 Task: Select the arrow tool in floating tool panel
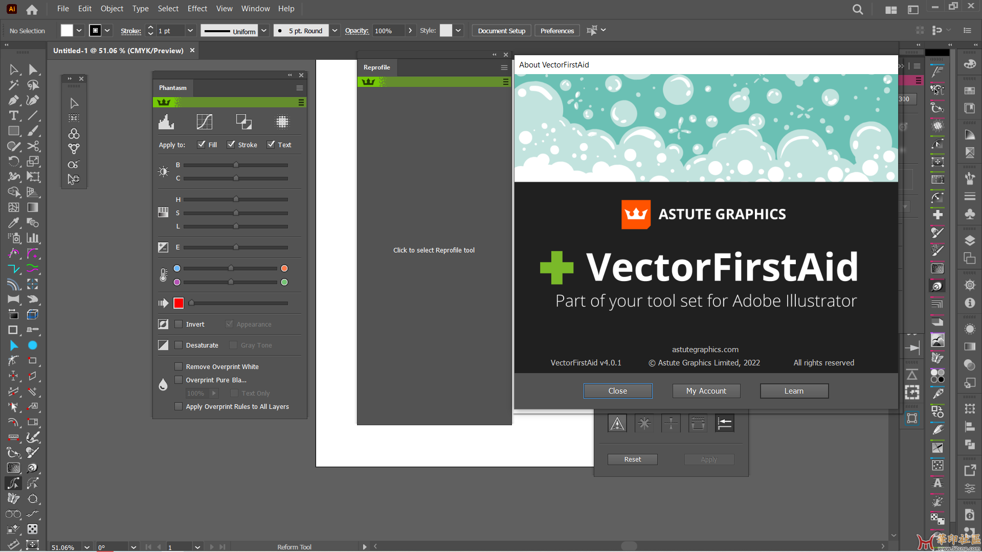click(74, 103)
